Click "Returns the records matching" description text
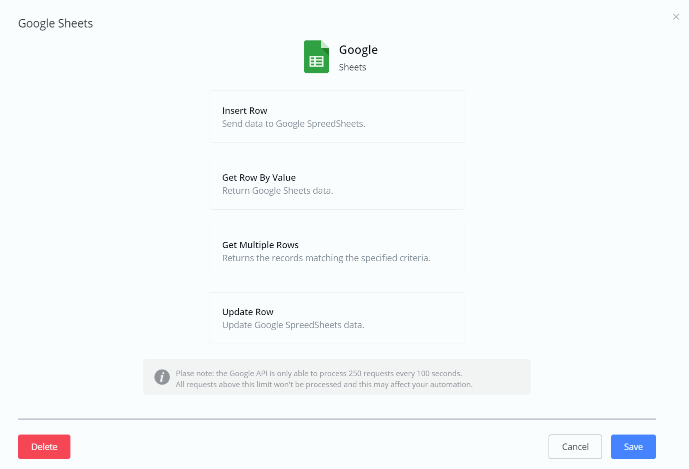Screen dimensions: 689x469 (x=326, y=258)
